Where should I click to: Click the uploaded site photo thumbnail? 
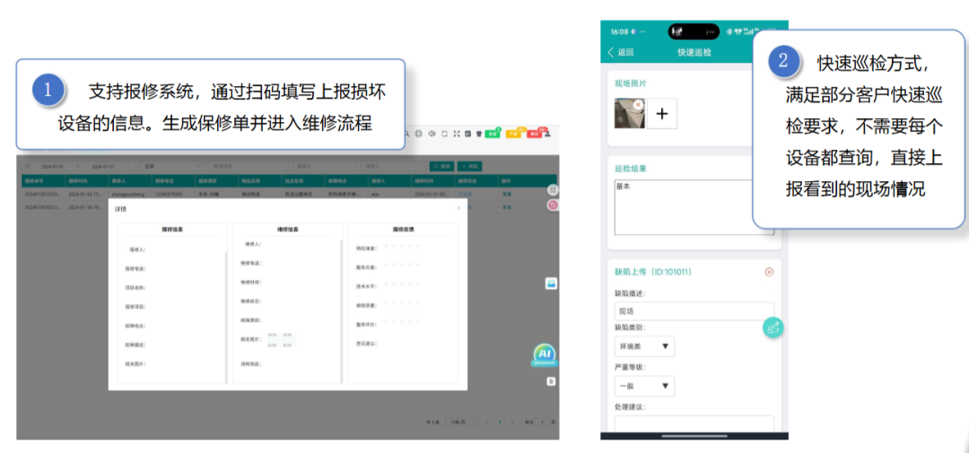pyautogui.click(x=629, y=113)
